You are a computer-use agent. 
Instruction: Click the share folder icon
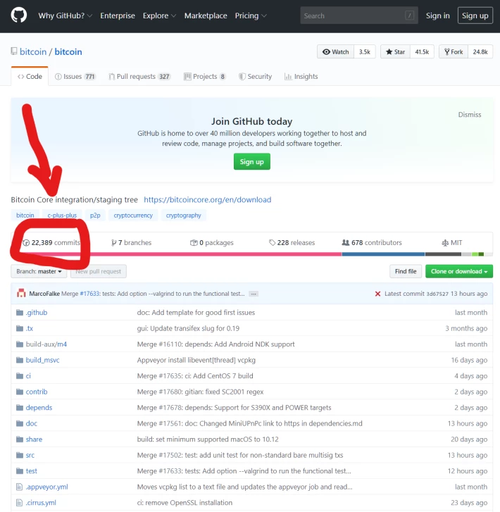20,439
